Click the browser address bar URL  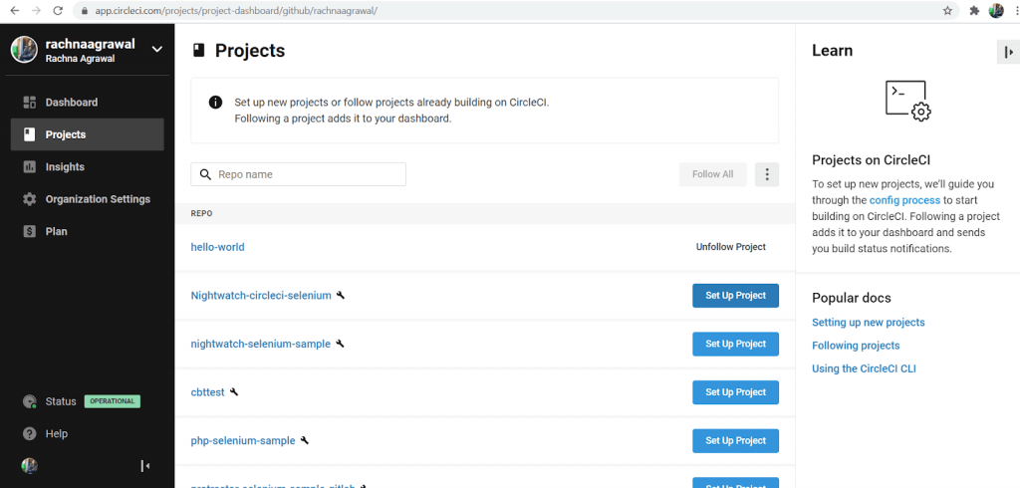coord(236,11)
